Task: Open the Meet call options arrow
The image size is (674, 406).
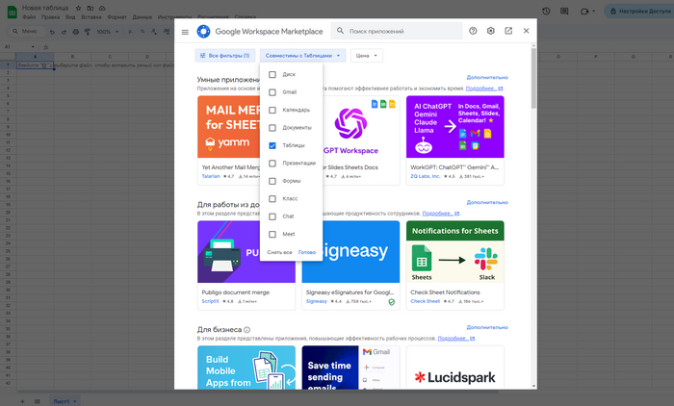Action: coord(594,12)
